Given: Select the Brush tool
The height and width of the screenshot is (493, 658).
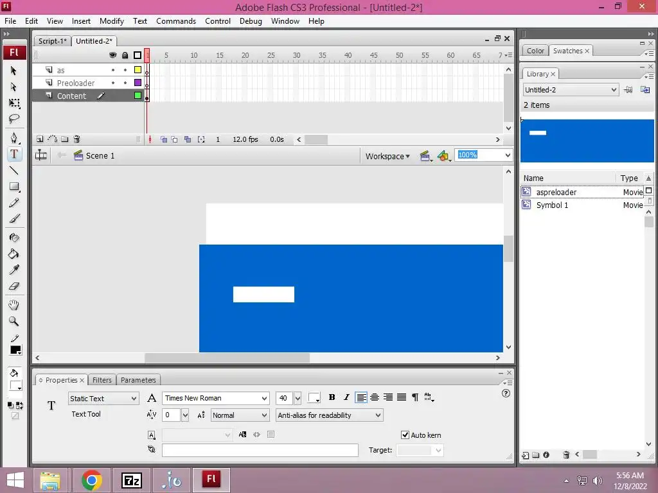Looking at the screenshot, I should [x=14, y=219].
